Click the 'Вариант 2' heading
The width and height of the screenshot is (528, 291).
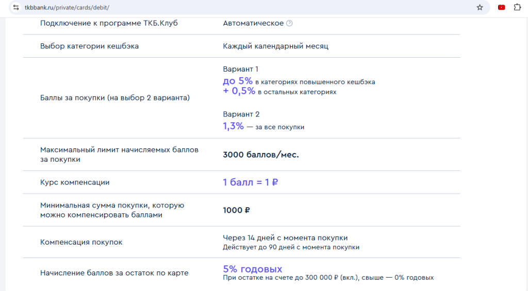241,114
